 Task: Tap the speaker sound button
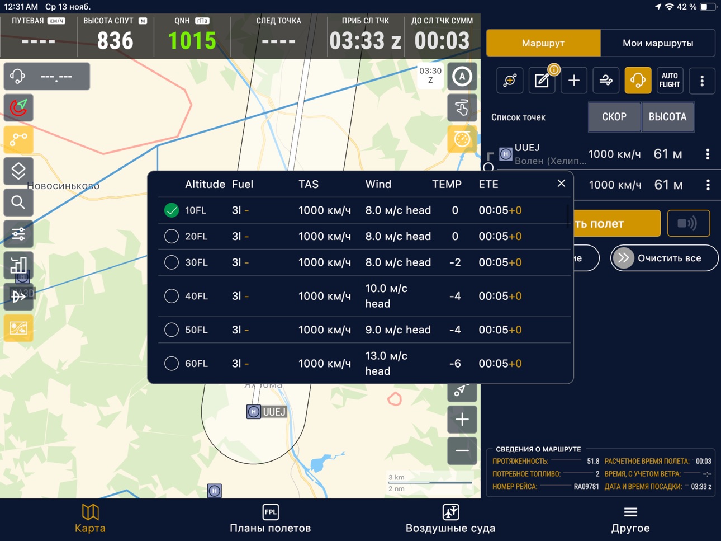pos(688,223)
